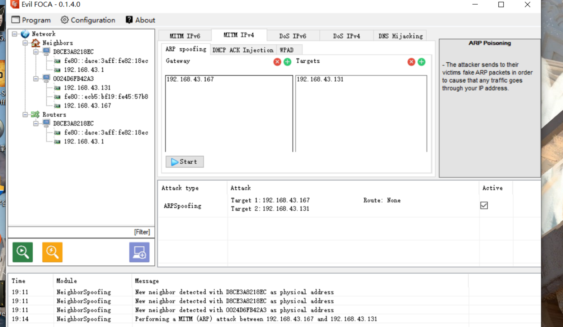The image size is (563, 327).
Task: Select fe80::ecb5:bf19:fe45:57b8 address
Action: [x=106, y=97]
